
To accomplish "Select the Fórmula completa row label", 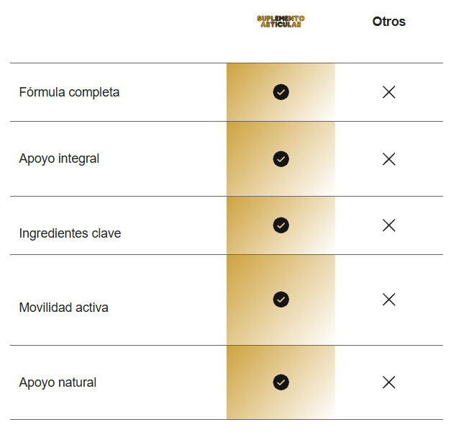I will coord(69,92).
